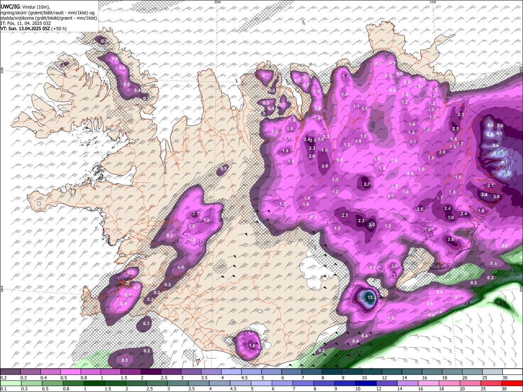Click the dark plum 0.2–0.3 snow legend swatch
This screenshot has width=523, height=392.
coord(11,372)
